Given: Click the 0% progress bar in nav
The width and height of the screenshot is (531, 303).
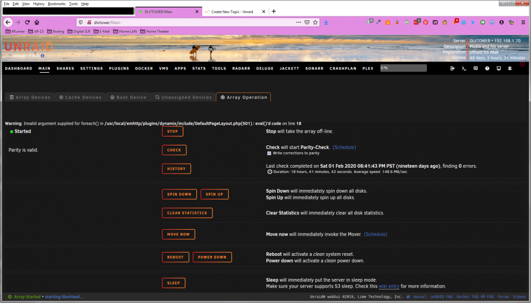Looking at the screenshot, I should click(x=403, y=68).
